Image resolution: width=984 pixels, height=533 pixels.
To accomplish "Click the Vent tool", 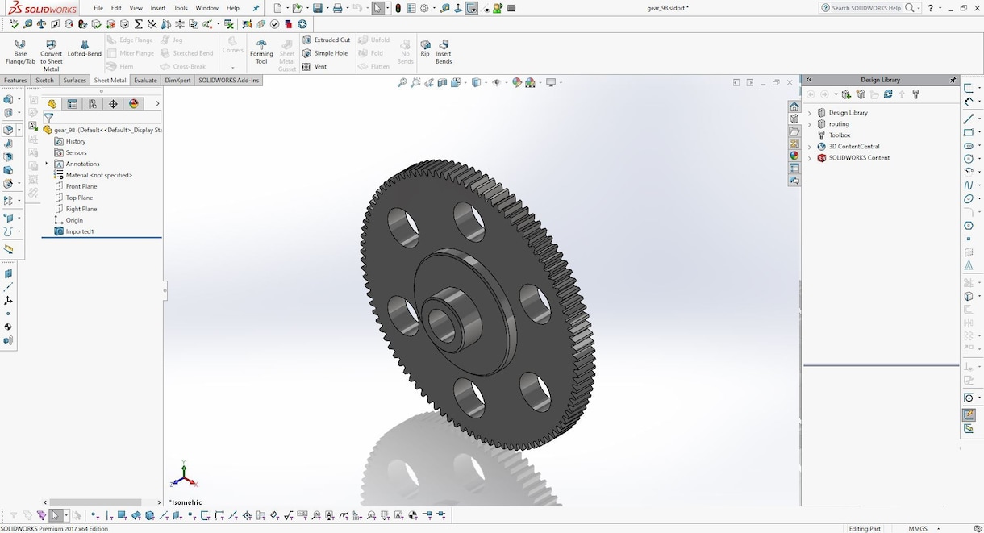I will pyautogui.click(x=315, y=67).
